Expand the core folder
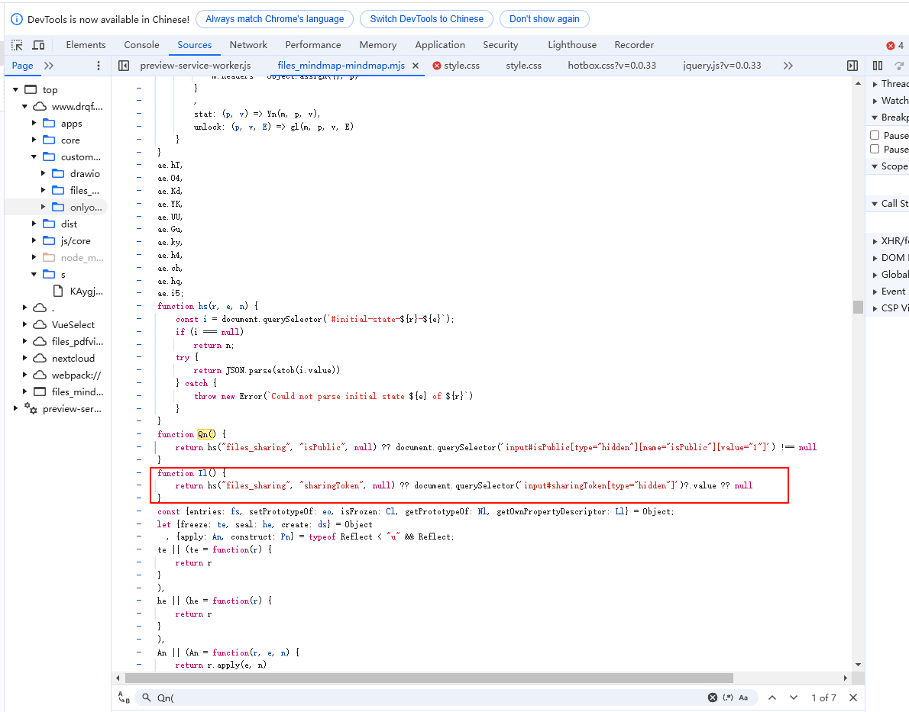Screen dimensions: 909x712 click(34, 140)
